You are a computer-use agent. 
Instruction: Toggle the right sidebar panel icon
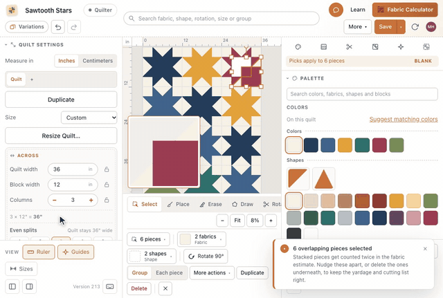[29, 286]
